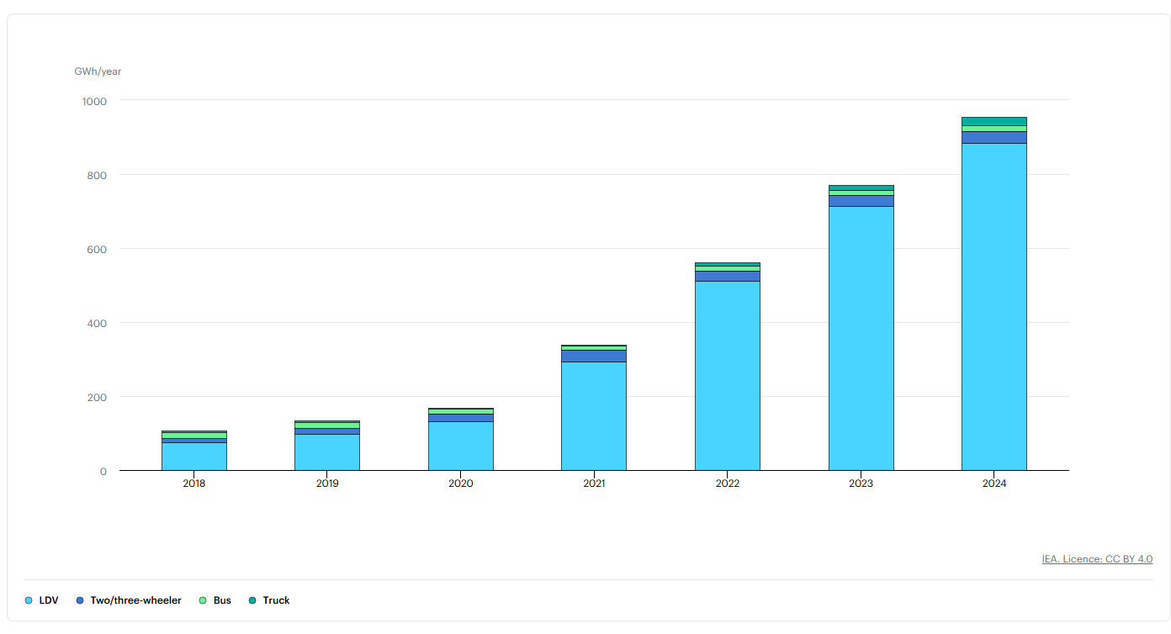Viewport: 1171px width, 634px height.
Task: Toggle the Truck legend item
Action: (269, 600)
